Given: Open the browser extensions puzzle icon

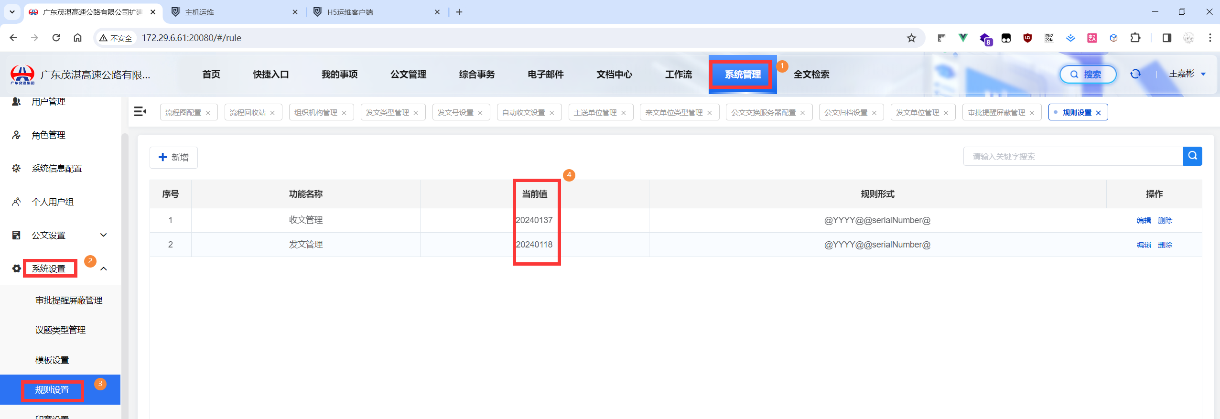Looking at the screenshot, I should point(1135,38).
